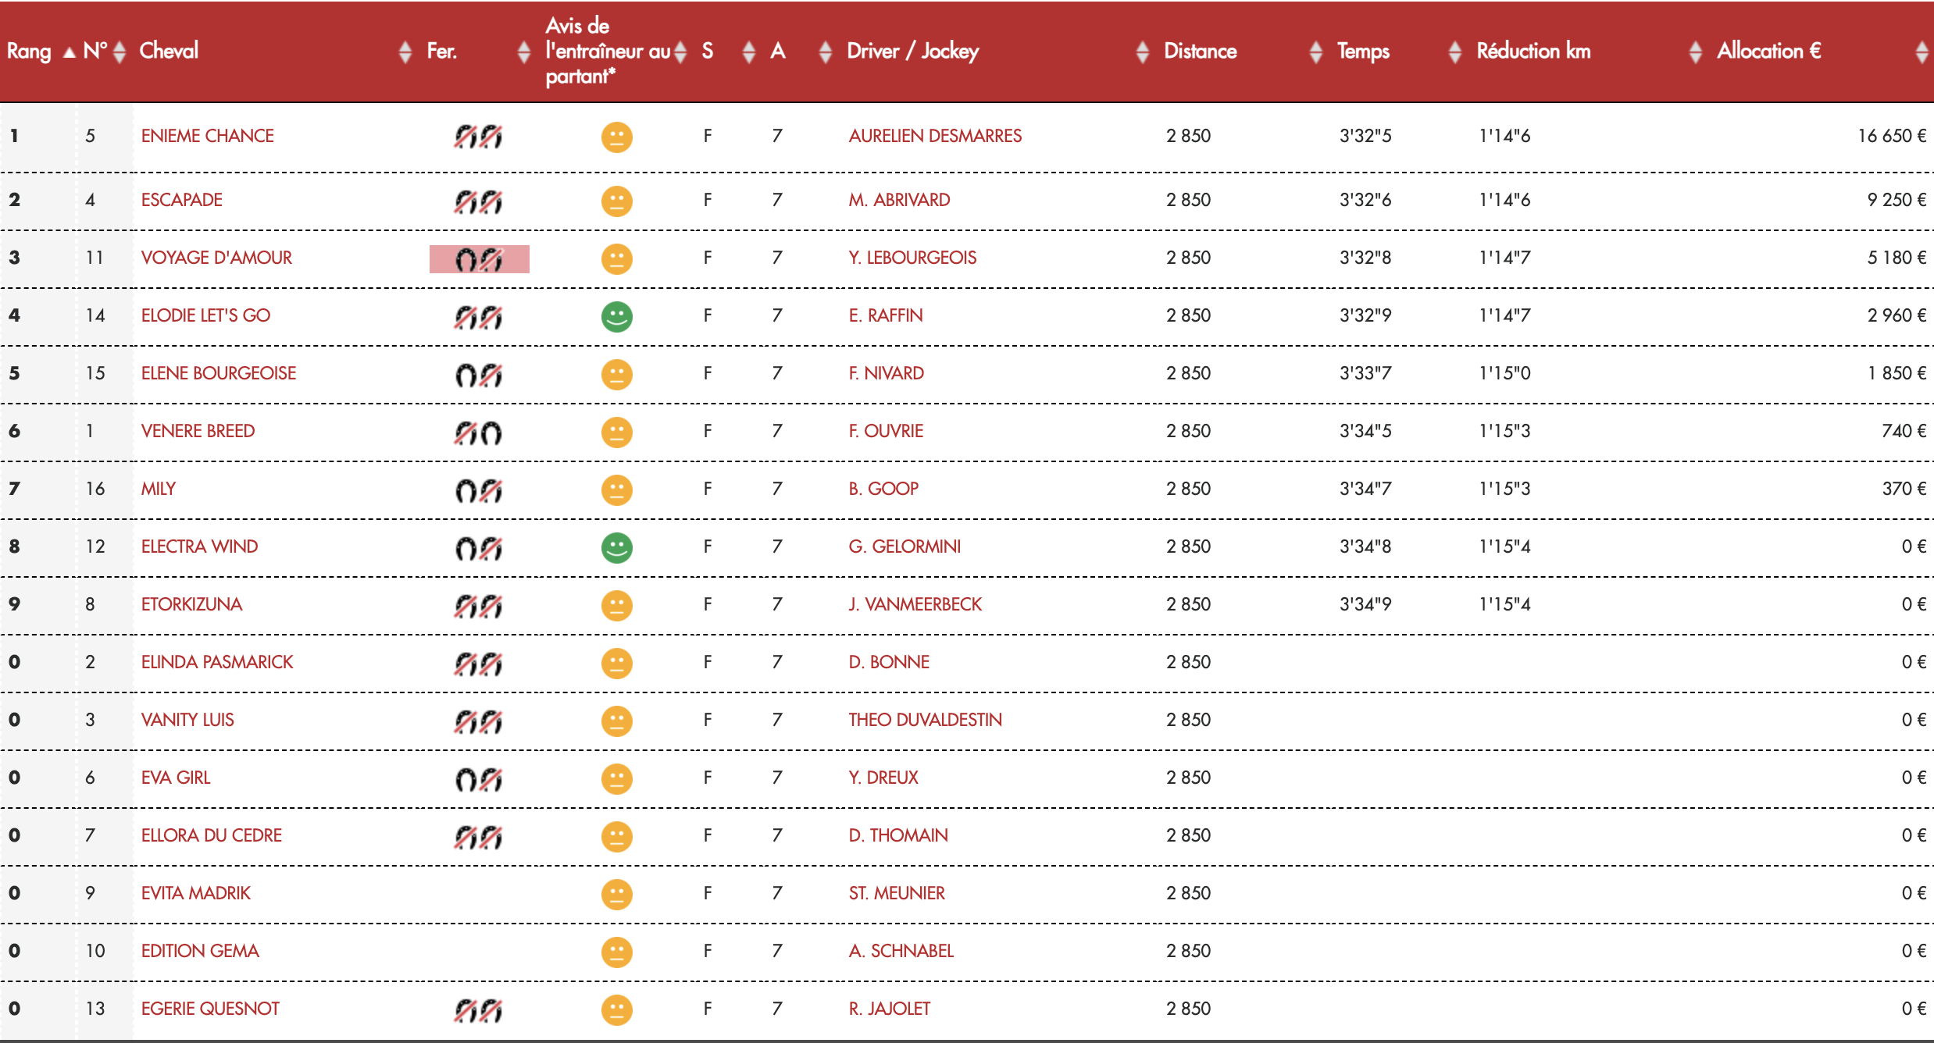This screenshot has height=1043, width=1934.
Task: Click green smiley face for ELODIE LET'S GO
Action: tap(617, 317)
